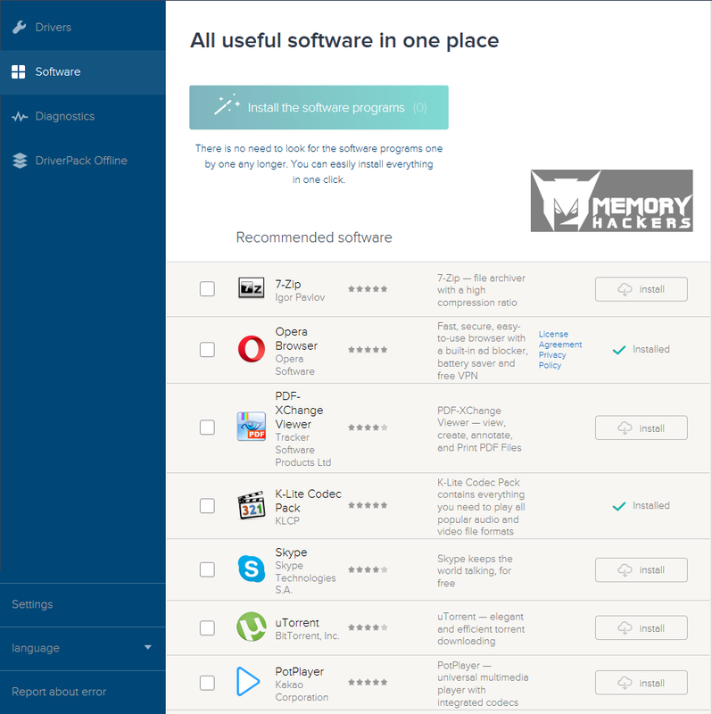Click the star rating for PotPlayer

point(368,682)
